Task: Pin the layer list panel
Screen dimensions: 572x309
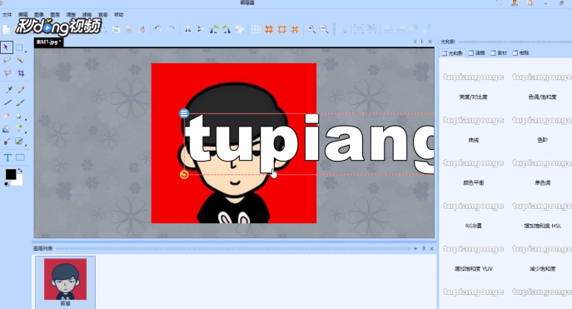Action: point(424,248)
